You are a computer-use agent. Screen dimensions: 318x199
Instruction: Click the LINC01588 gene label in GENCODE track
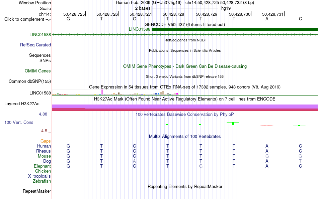pyautogui.click(x=140, y=29)
